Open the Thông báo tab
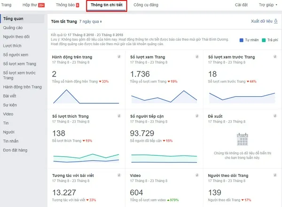This screenshot has height=207, width=282. point(67,5)
